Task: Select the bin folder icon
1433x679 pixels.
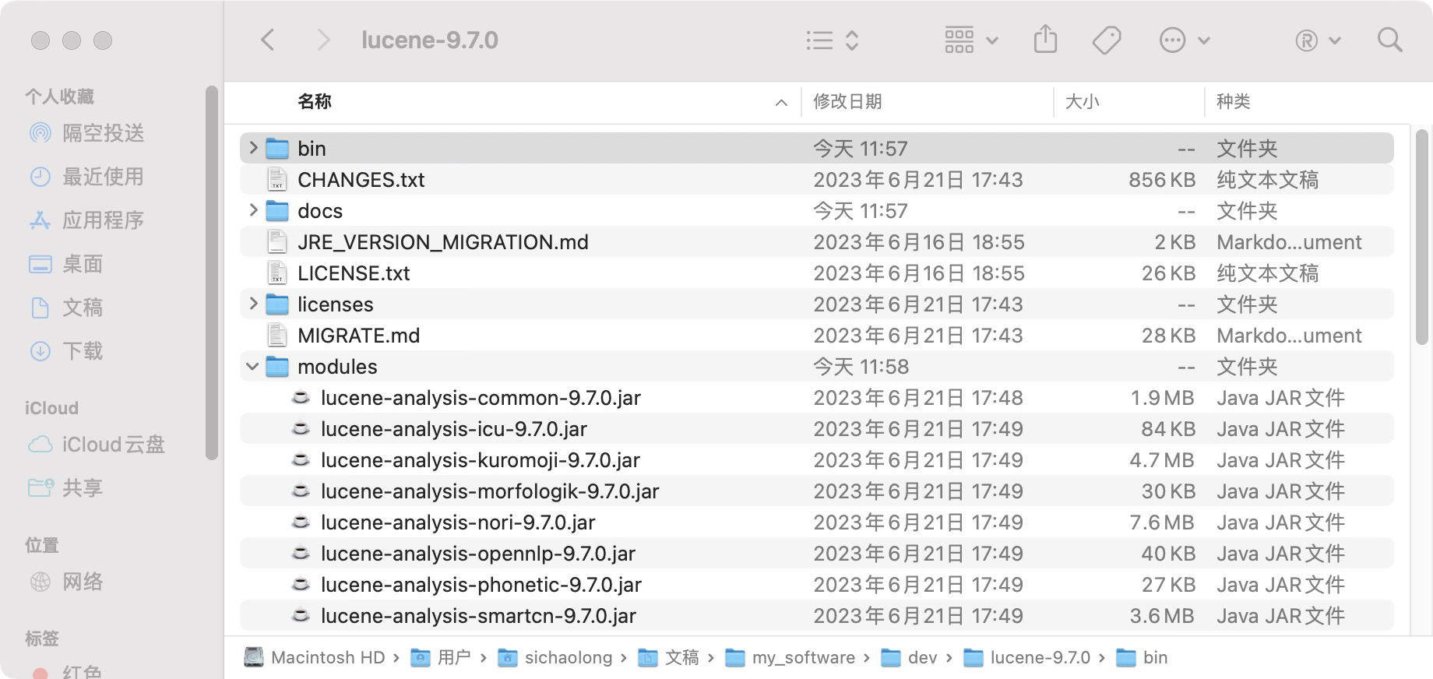Action: (x=277, y=148)
